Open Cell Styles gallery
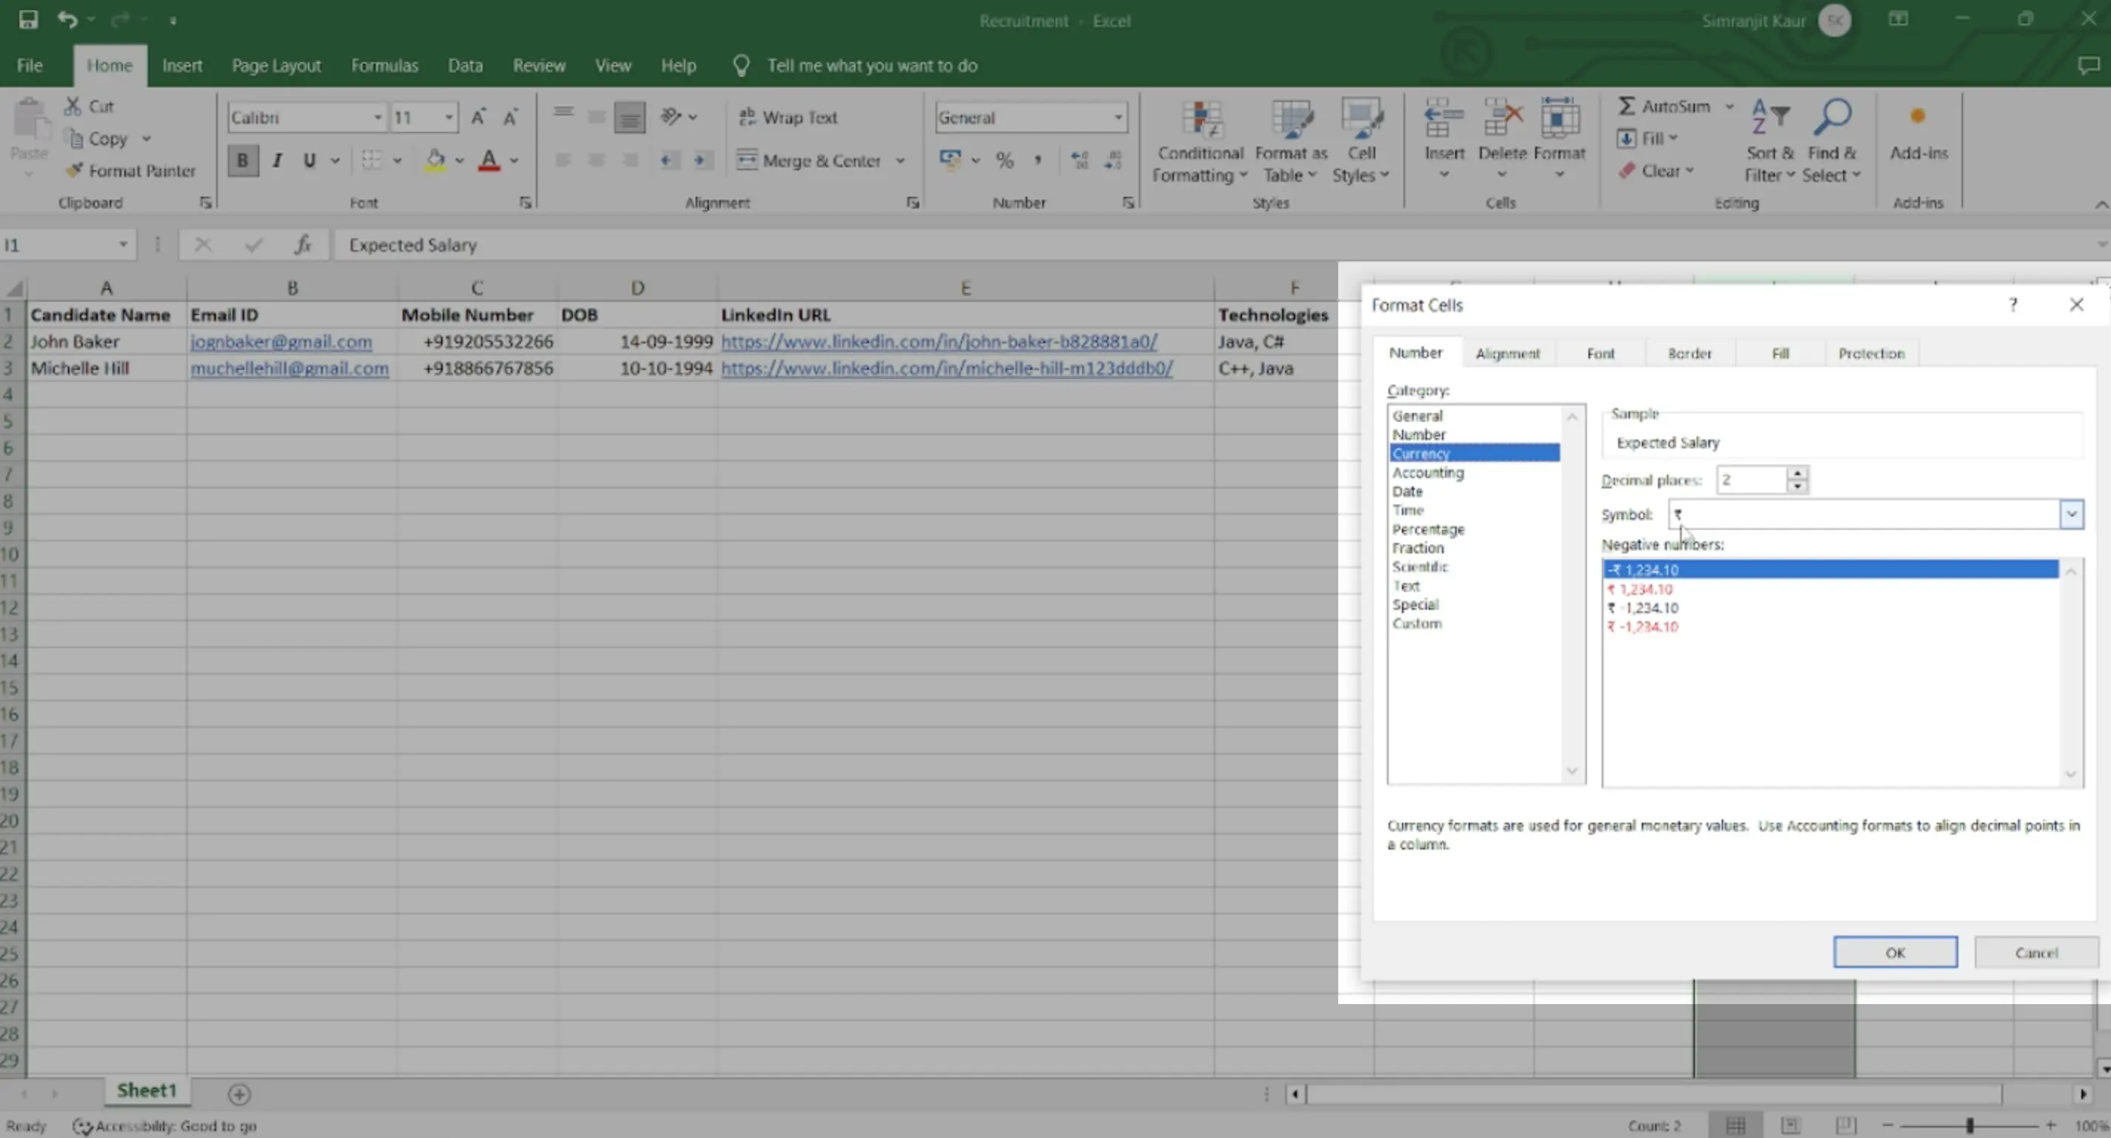 (x=1361, y=141)
